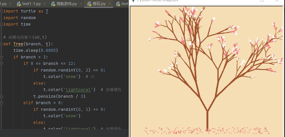Click the 't.color('snow')' line without a comment
Screen dimensions: 285x137
pos(62,116)
